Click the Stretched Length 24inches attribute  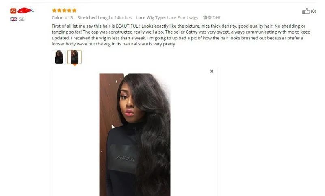[x=104, y=18]
